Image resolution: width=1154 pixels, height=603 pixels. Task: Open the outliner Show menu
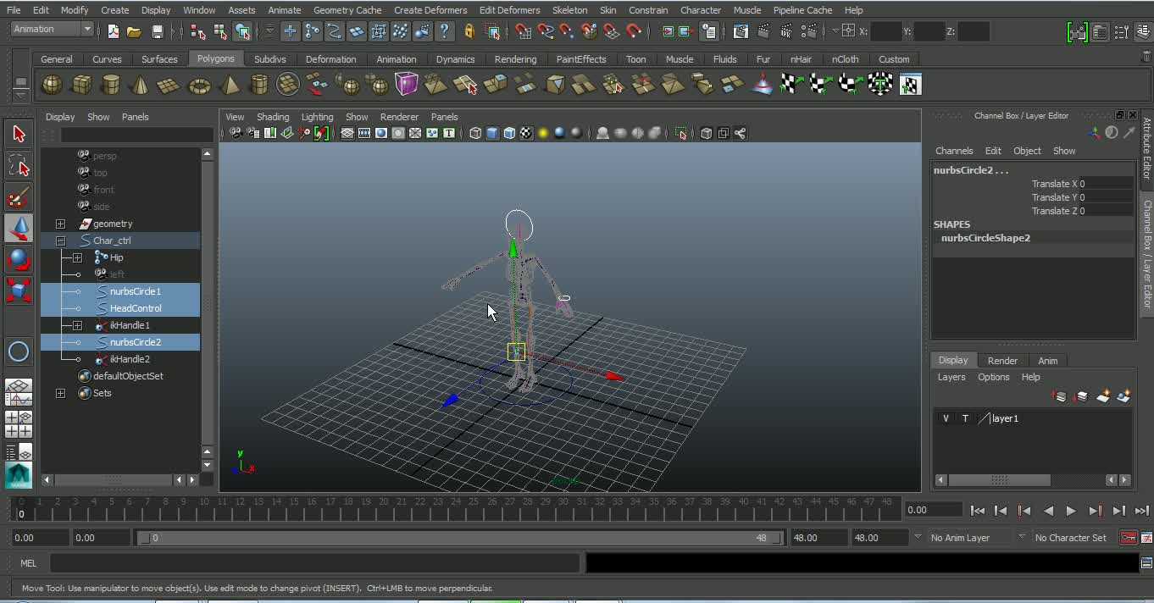[98, 117]
